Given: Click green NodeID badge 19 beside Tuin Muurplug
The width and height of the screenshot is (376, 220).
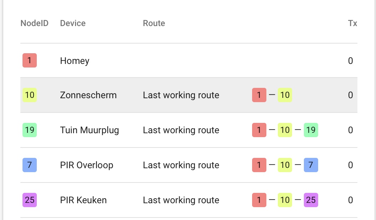Looking at the screenshot, I should click(x=29, y=130).
